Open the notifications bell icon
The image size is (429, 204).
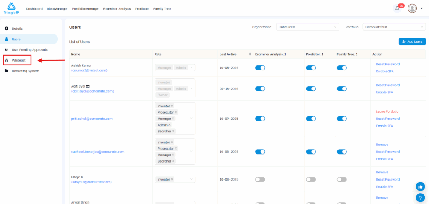pyautogui.click(x=397, y=8)
